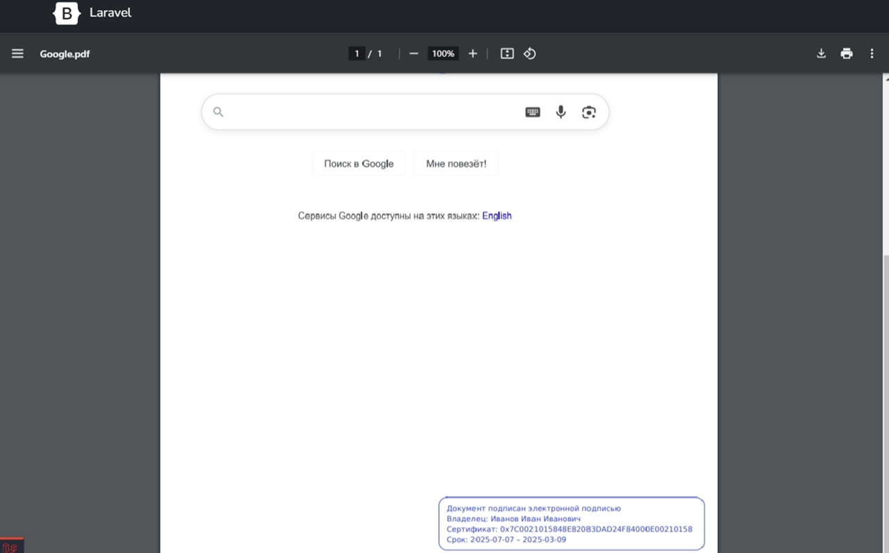889x553 pixels.
Task: Click the search by image camera icon
Action: point(589,112)
